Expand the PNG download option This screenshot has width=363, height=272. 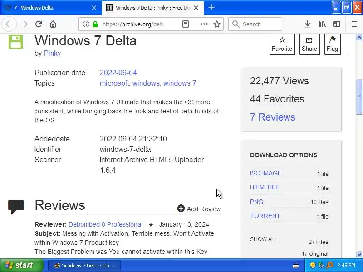pos(256,202)
